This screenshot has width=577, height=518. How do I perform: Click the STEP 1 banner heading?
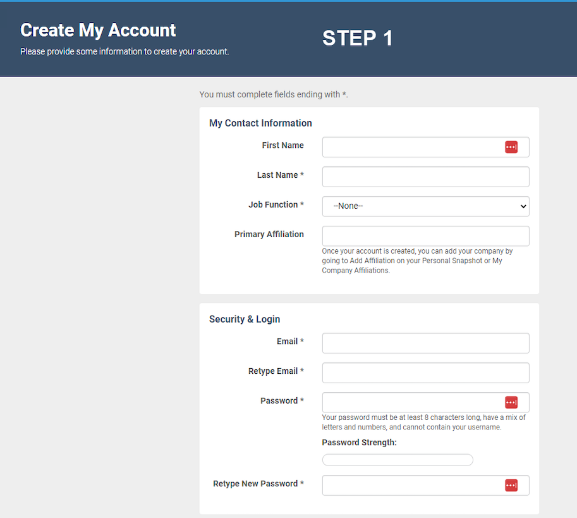[357, 38]
